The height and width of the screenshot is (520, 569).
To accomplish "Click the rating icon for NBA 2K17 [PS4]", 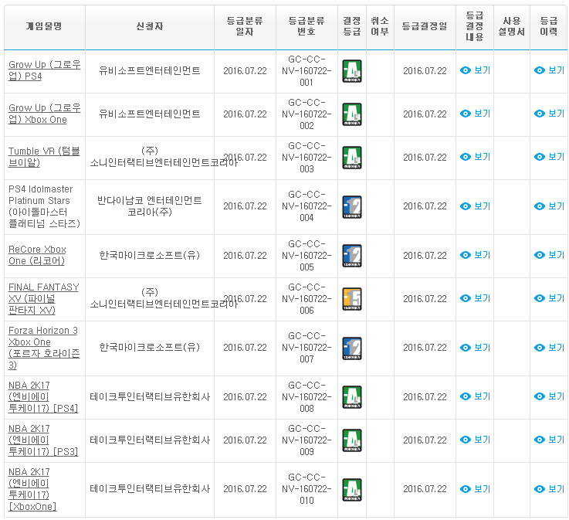I will pyautogui.click(x=351, y=396).
